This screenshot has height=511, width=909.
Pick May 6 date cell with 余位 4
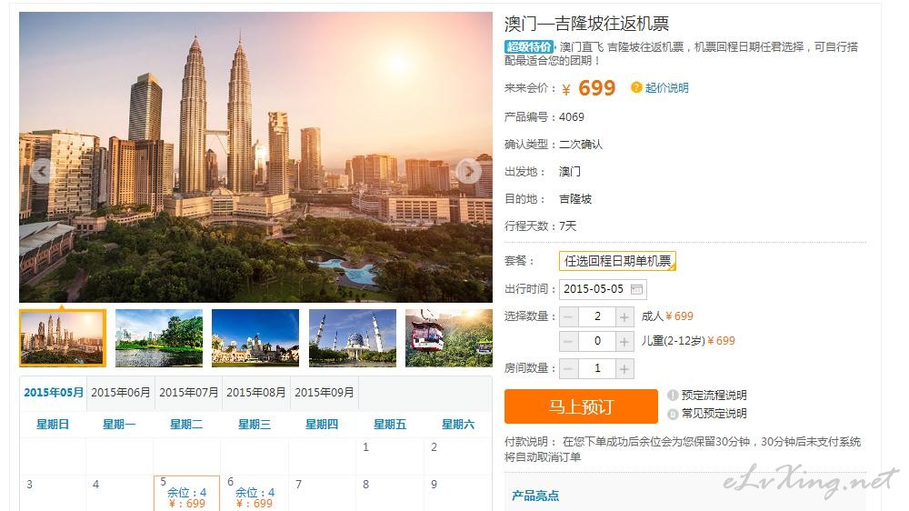click(x=254, y=493)
